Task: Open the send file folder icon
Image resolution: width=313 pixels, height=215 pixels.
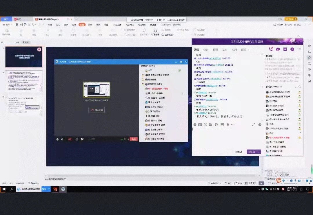Action: coord(210,125)
